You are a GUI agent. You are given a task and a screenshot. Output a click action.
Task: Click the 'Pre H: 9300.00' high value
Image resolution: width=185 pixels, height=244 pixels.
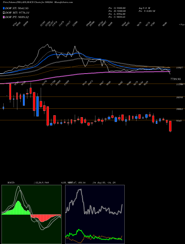tap(117, 11)
